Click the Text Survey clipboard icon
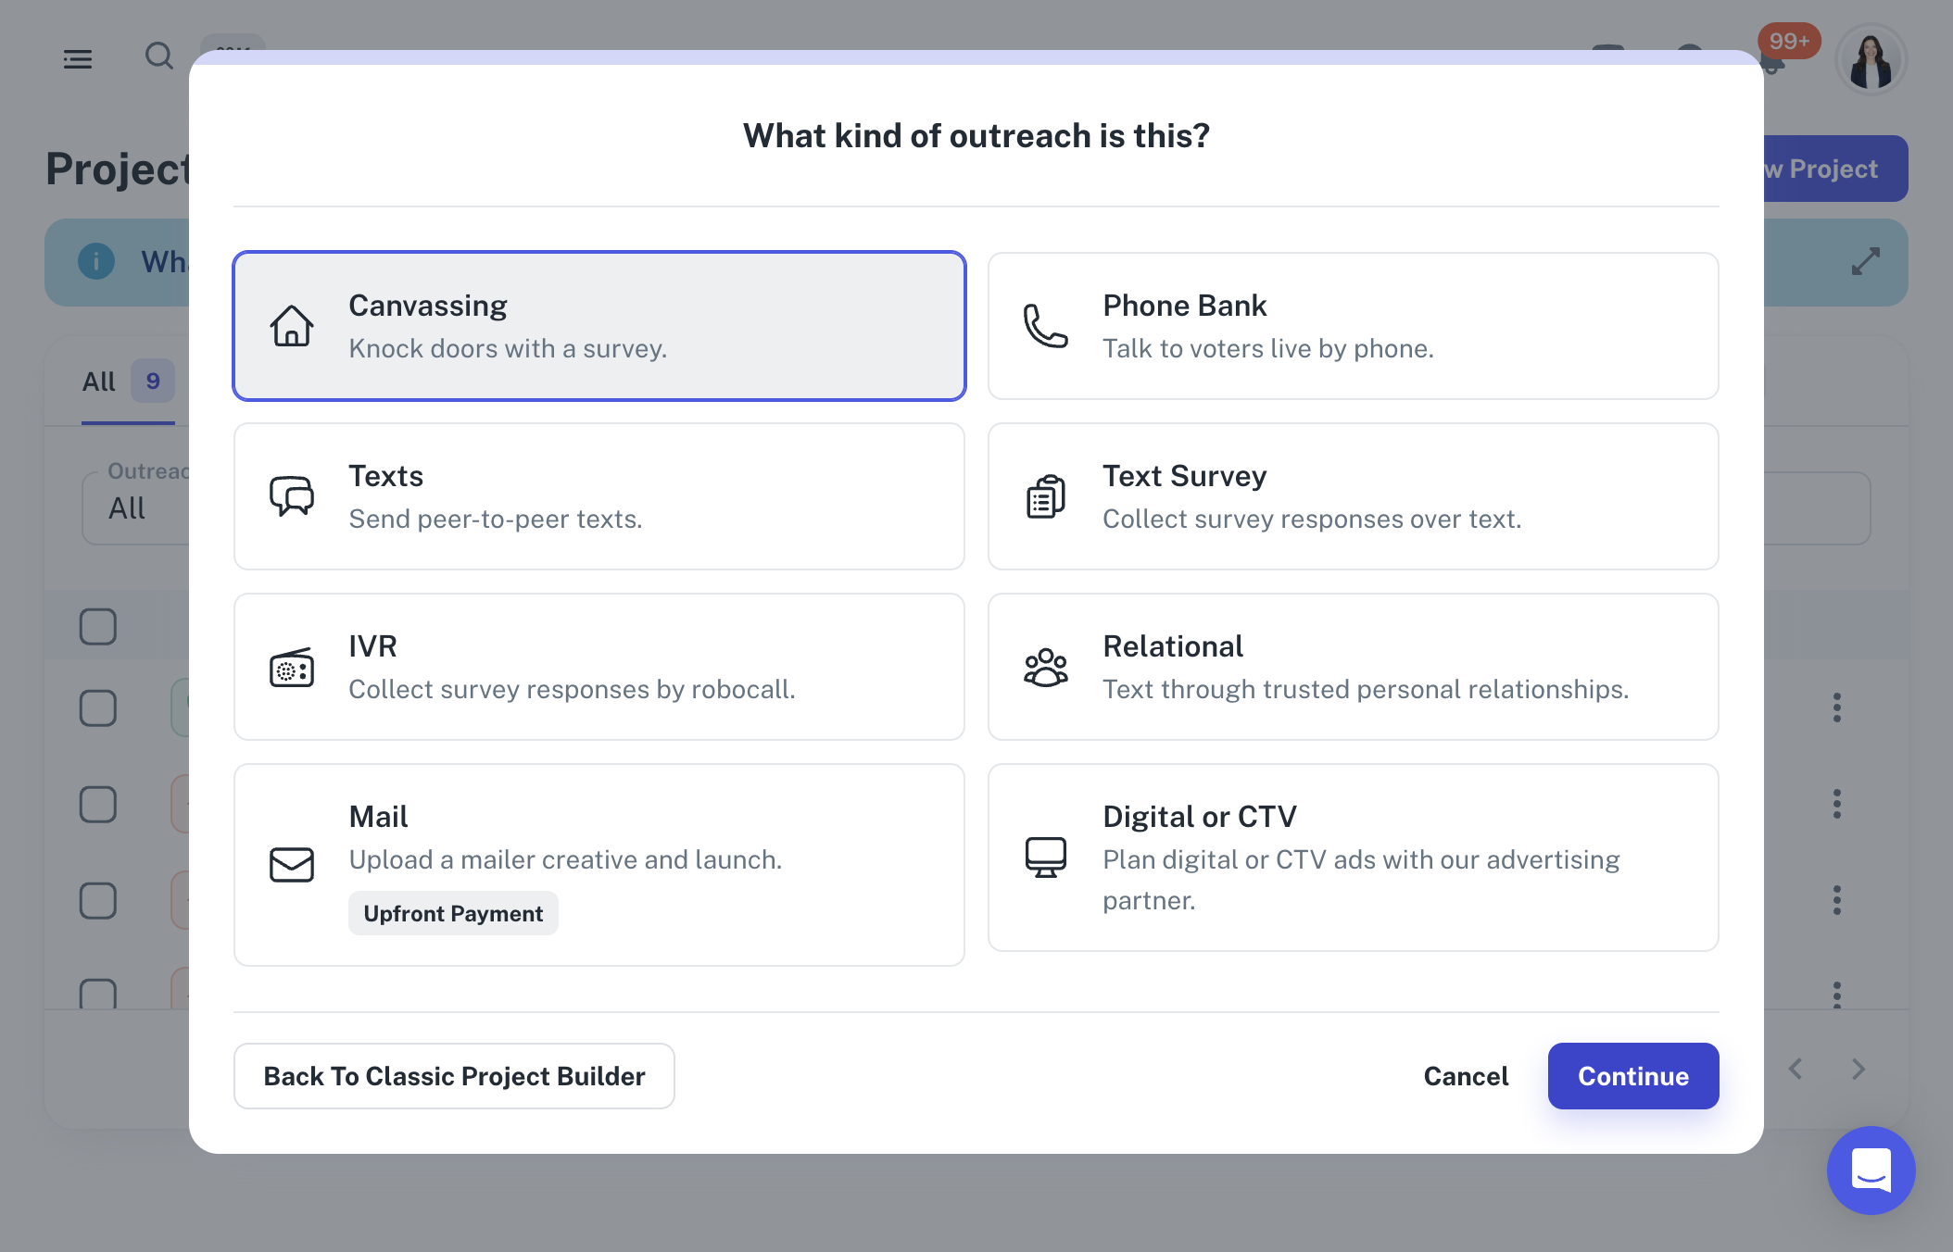The image size is (1953, 1252). tap(1046, 496)
